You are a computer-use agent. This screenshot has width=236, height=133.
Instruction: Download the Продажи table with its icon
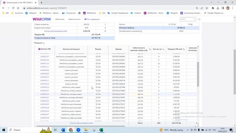pyautogui.click(x=44, y=43)
